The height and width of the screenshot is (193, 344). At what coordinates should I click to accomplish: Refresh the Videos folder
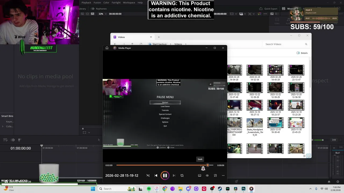coord(141,44)
